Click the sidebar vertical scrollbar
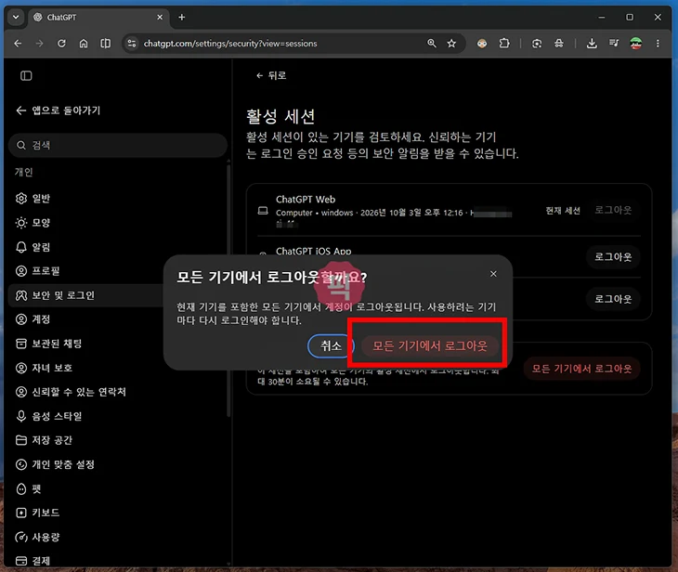This screenshot has height=572, width=678. [228, 290]
